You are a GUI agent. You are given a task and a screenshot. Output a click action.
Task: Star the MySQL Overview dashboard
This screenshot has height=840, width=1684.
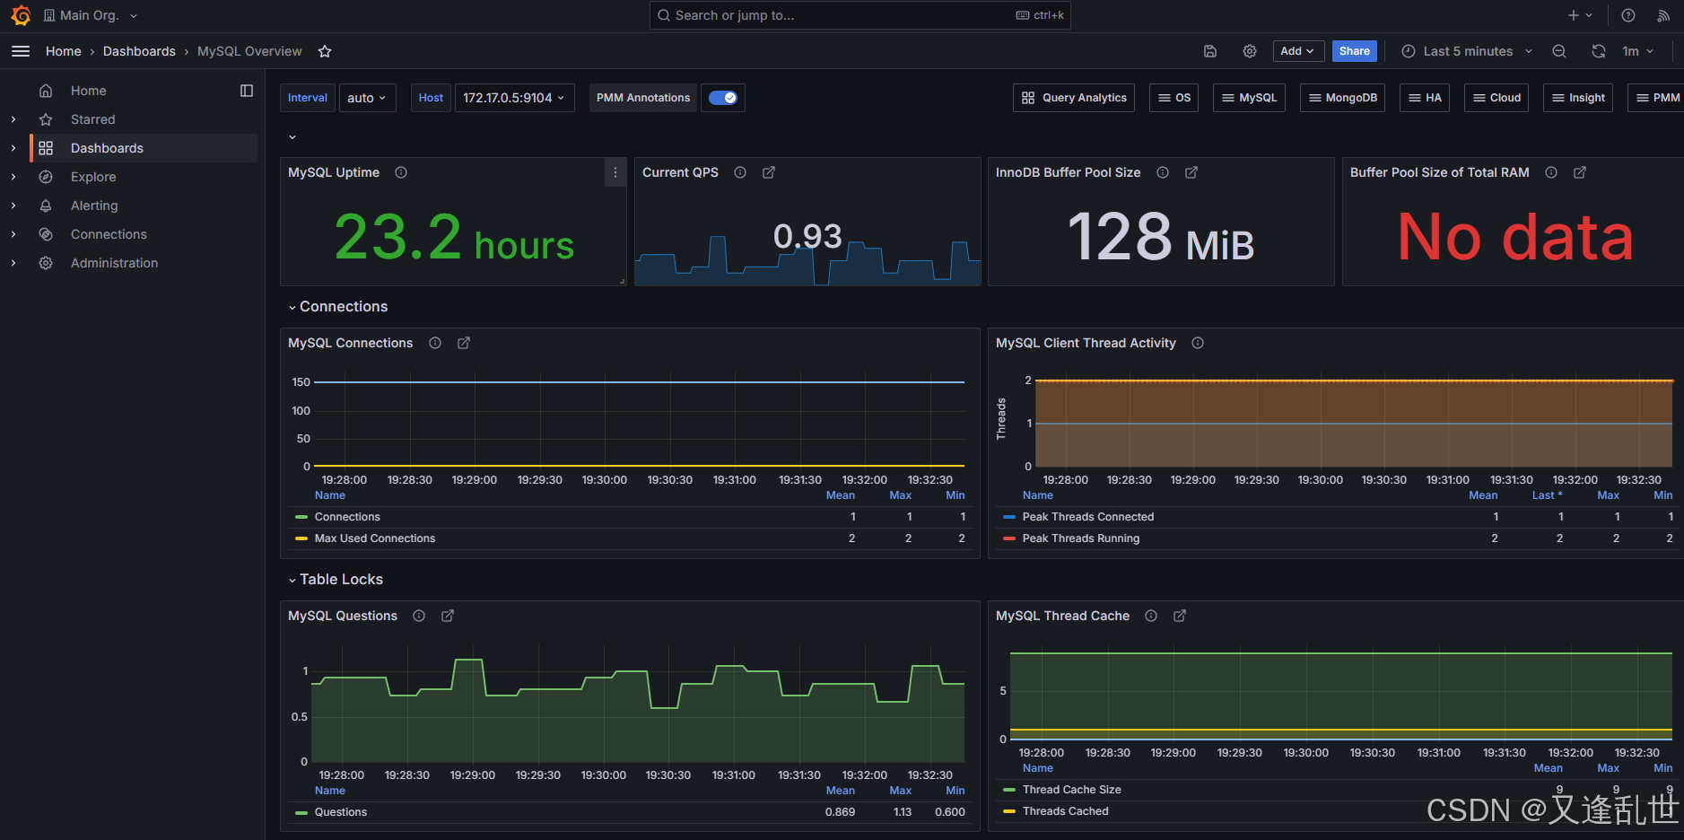[x=325, y=51]
